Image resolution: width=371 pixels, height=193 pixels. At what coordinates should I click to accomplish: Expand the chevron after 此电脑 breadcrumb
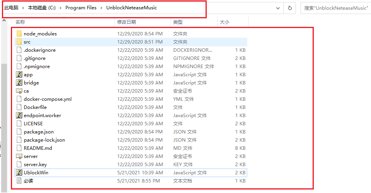23,8
